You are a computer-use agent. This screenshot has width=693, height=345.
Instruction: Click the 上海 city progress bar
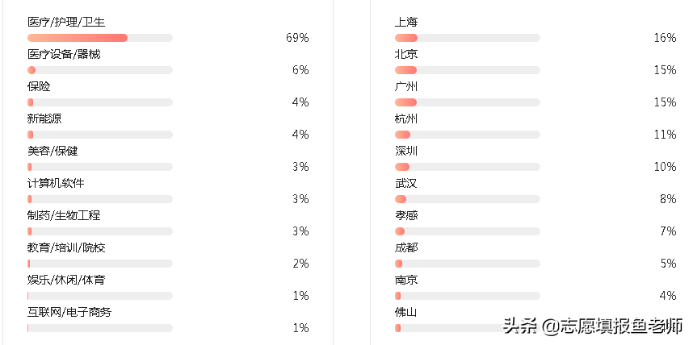[467, 38]
